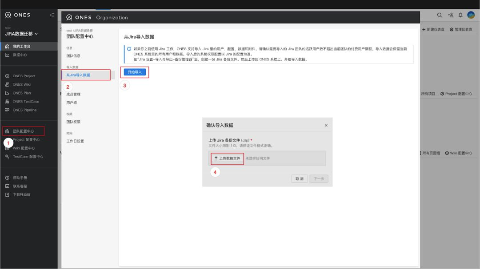Click the ONES logo in the sidebar header

[x=17, y=15]
